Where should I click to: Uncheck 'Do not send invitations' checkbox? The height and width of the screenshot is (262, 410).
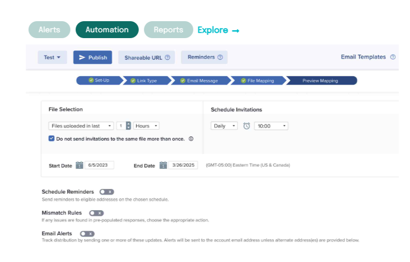pyautogui.click(x=51, y=139)
